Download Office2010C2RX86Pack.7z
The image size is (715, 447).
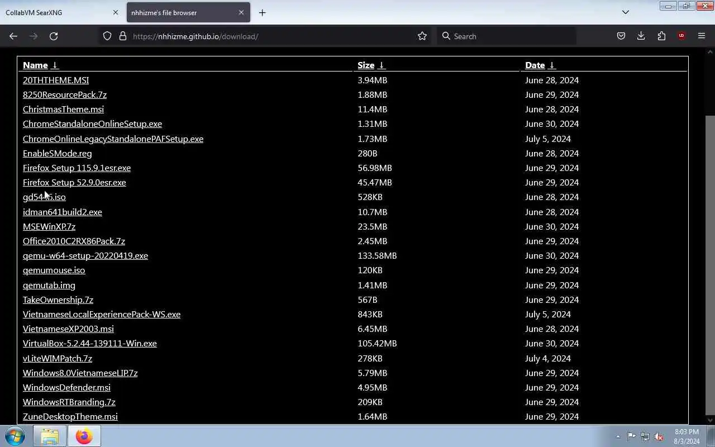coord(74,241)
